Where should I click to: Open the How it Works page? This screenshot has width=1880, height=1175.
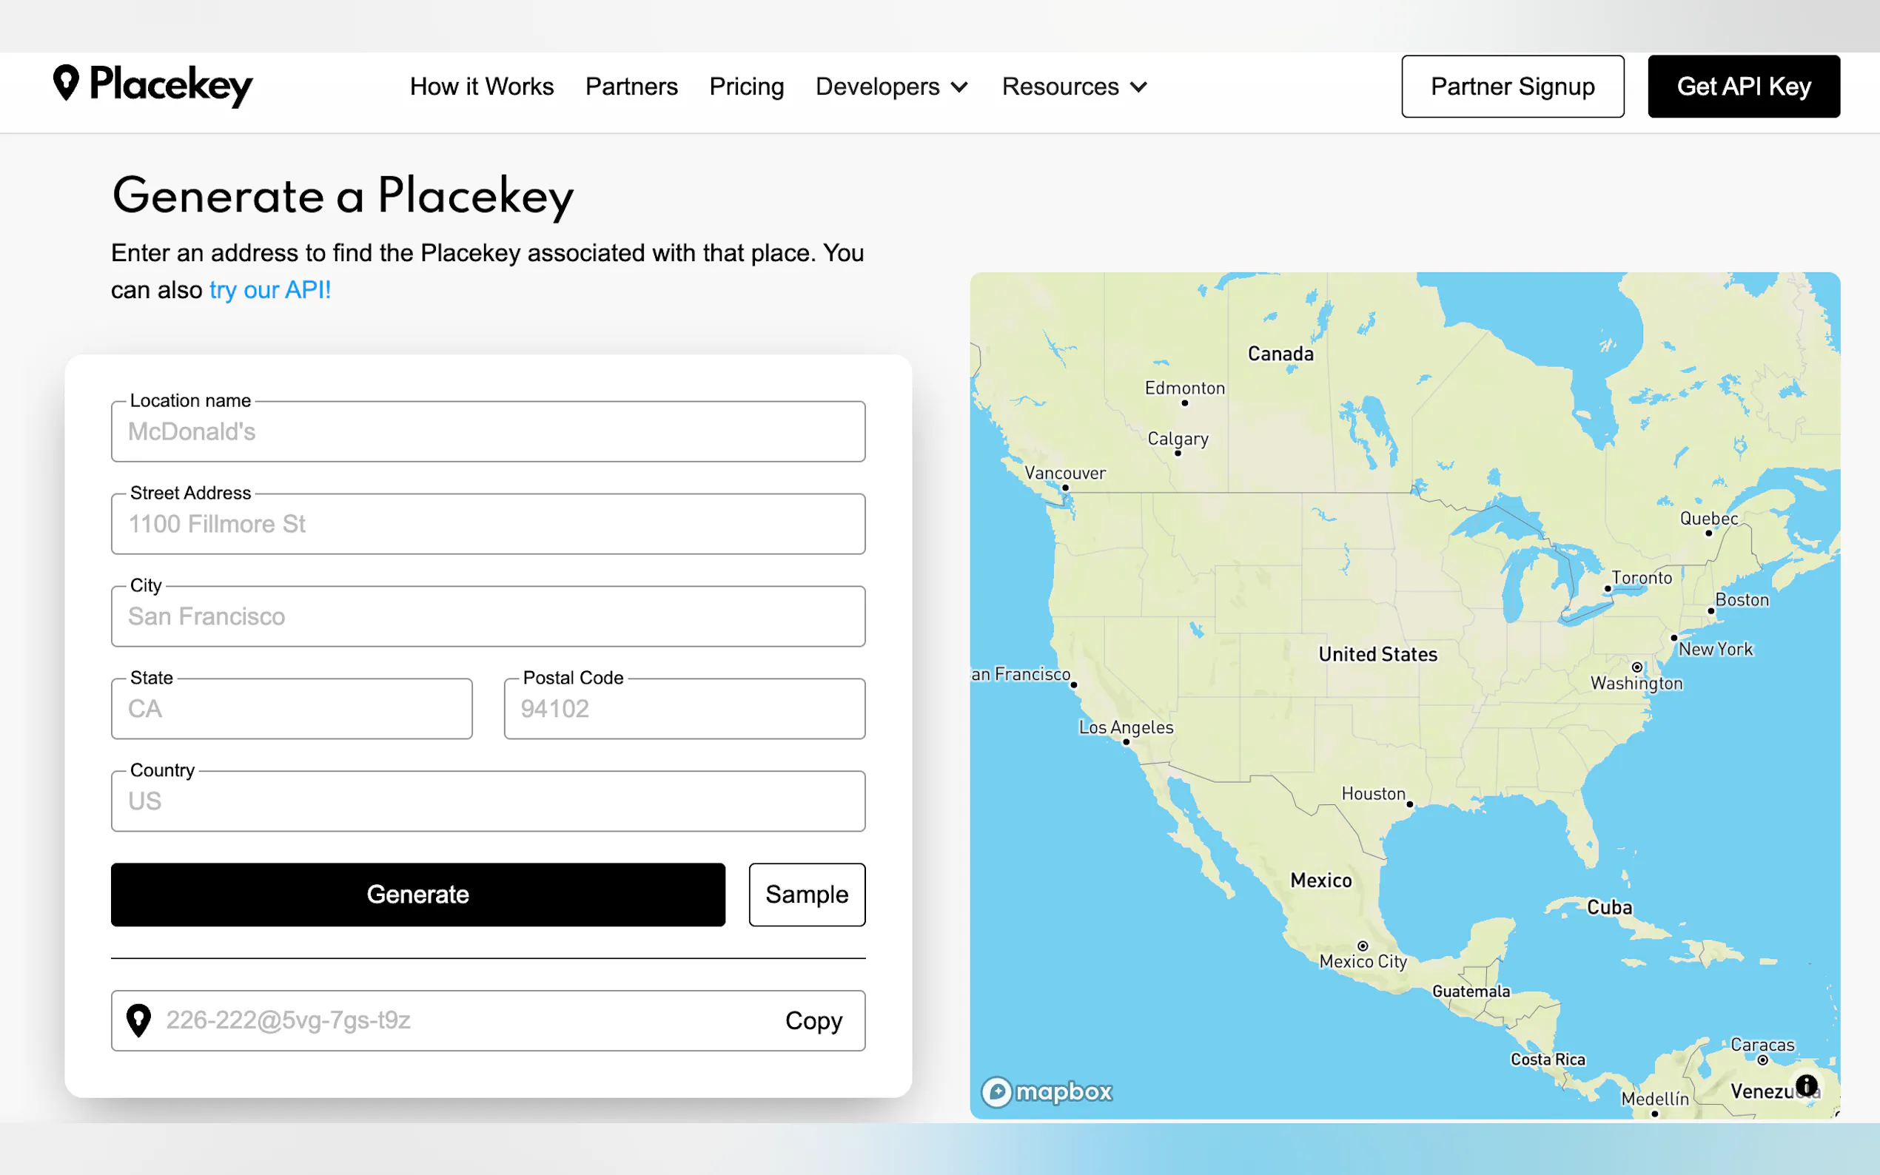pos(481,87)
